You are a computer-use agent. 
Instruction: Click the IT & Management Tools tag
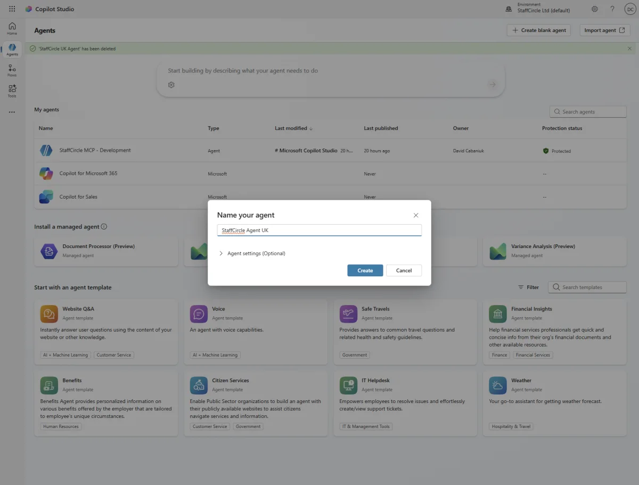[366, 426]
